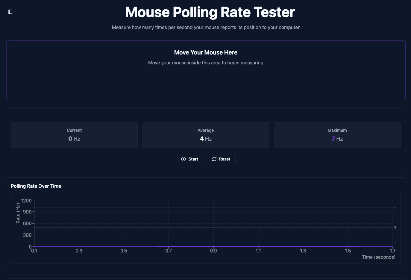The image size is (411, 280).
Task: Click the 0.9 tick on time axis
Action: pyautogui.click(x=213, y=251)
